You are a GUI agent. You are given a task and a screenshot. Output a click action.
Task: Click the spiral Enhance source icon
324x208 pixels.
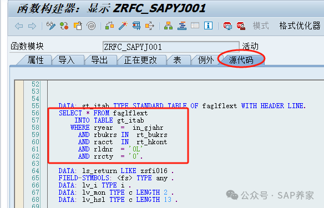point(91,26)
